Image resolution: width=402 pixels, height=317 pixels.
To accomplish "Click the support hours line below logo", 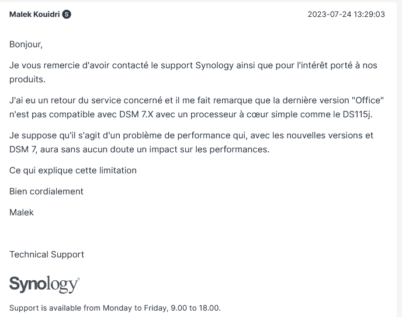I will tap(115, 308).
